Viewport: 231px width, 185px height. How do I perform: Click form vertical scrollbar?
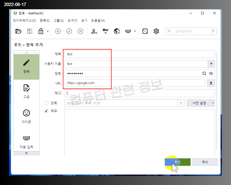[x=216, y=101]
